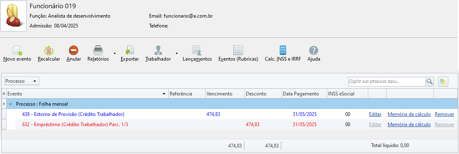Open Memória de cálculo for event 632
459x154 pixels.
[409, 125]
